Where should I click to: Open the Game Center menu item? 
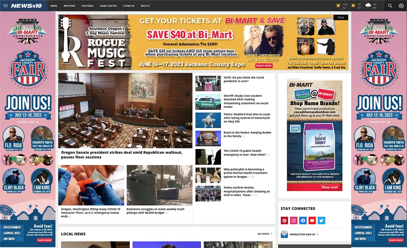coord(108,6)
